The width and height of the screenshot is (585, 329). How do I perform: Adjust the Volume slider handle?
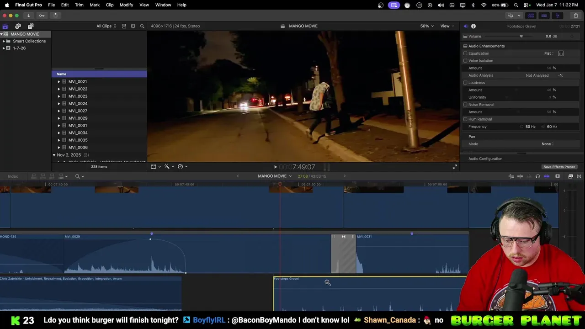521,36
